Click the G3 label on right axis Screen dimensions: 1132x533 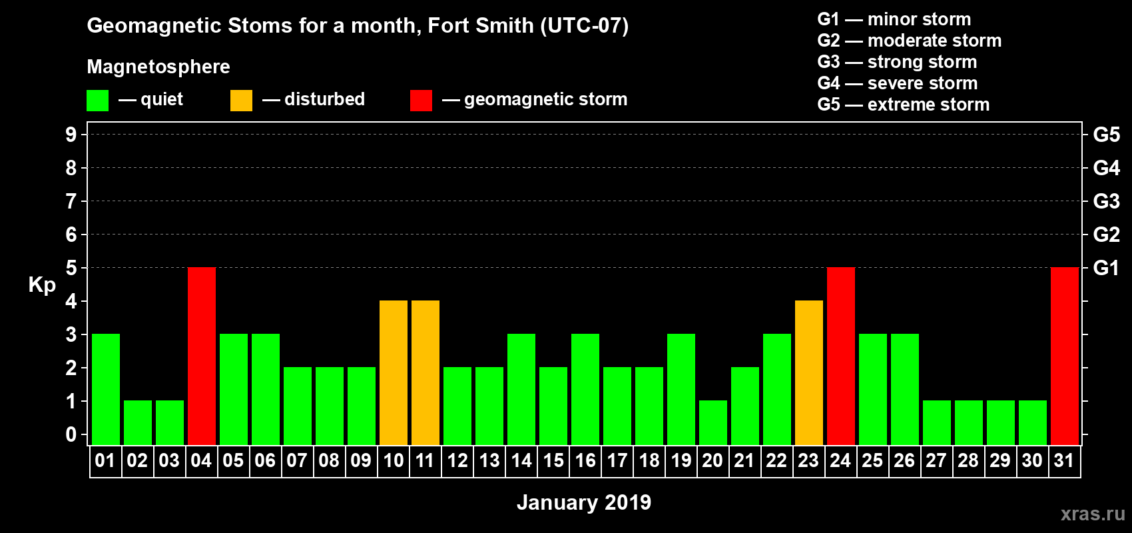1106,201
